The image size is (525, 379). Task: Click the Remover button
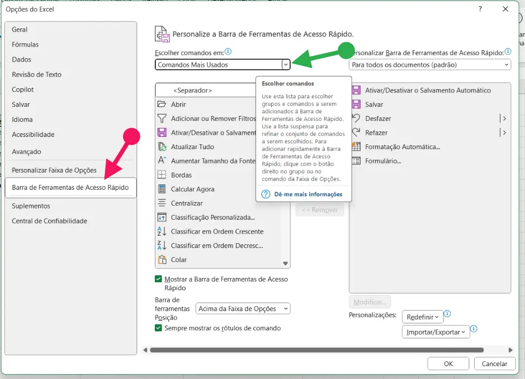point(320,210)
